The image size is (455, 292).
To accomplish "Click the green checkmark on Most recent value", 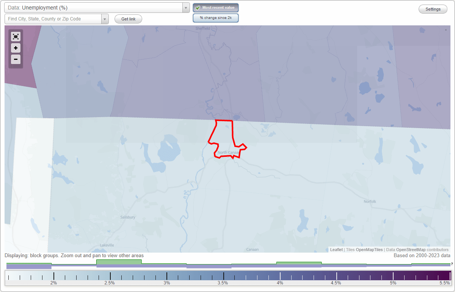I will tap(198, 8).
